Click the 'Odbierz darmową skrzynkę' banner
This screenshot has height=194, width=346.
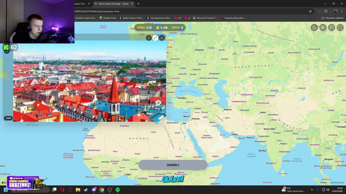pyautogui.click(x=24, y=183)
